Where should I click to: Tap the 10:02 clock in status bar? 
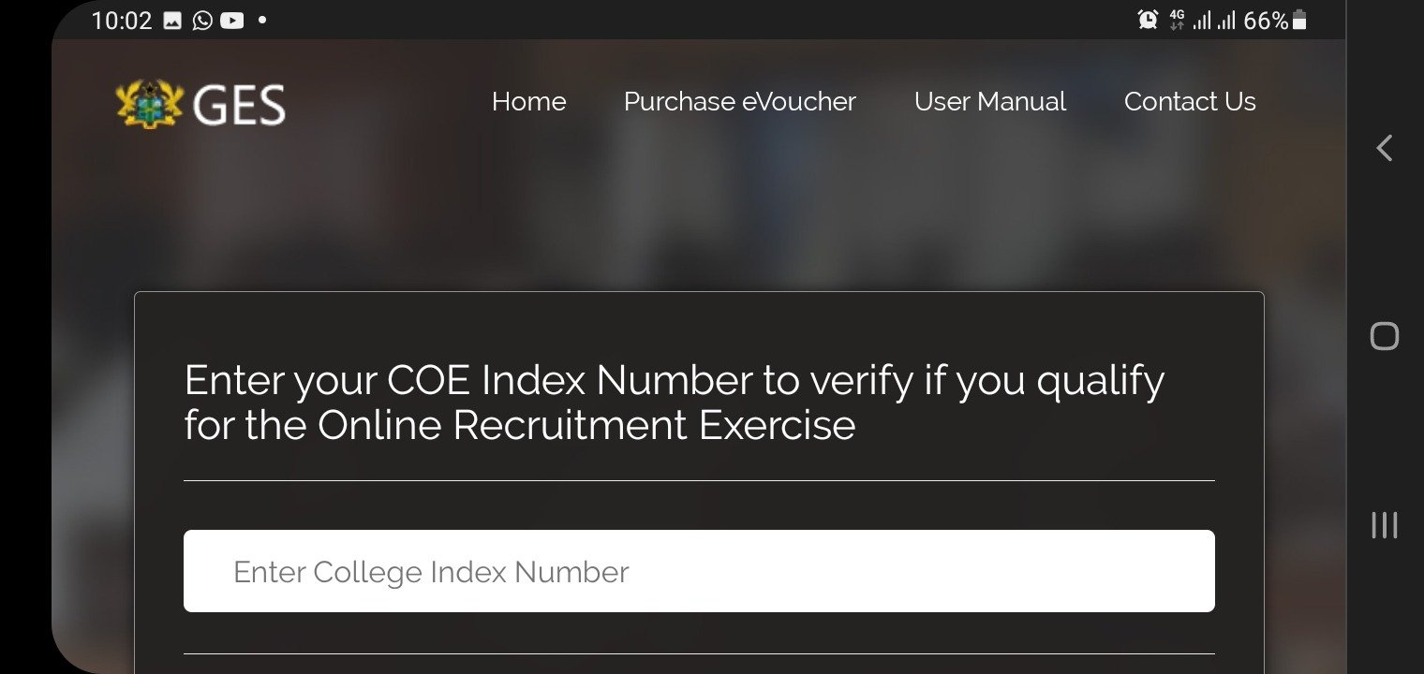tap(121, 21)
